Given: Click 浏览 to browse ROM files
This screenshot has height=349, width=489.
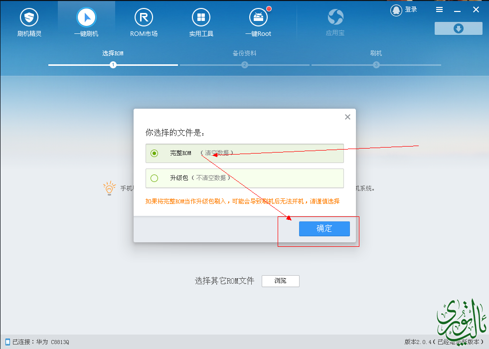Looking at the screenshot, I should pyautogui.click(x=280, y=281).
